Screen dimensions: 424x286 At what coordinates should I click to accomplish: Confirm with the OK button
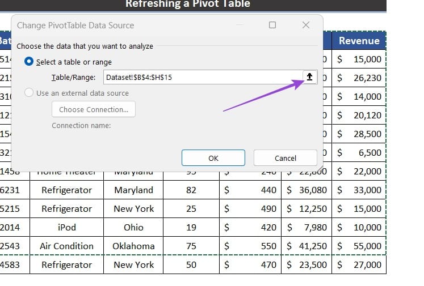click(213, 158)
